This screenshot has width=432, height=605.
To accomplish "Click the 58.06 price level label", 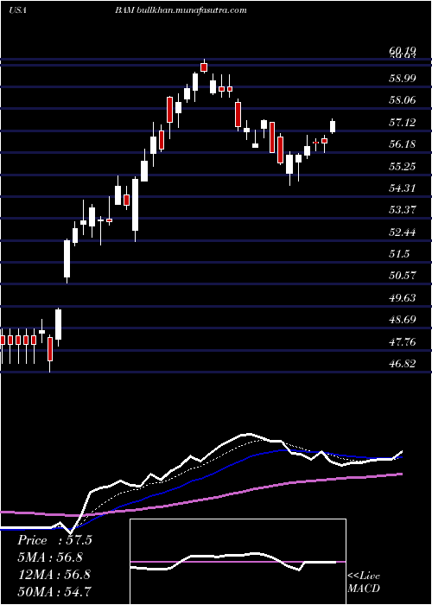I will (x=403, y=100).
